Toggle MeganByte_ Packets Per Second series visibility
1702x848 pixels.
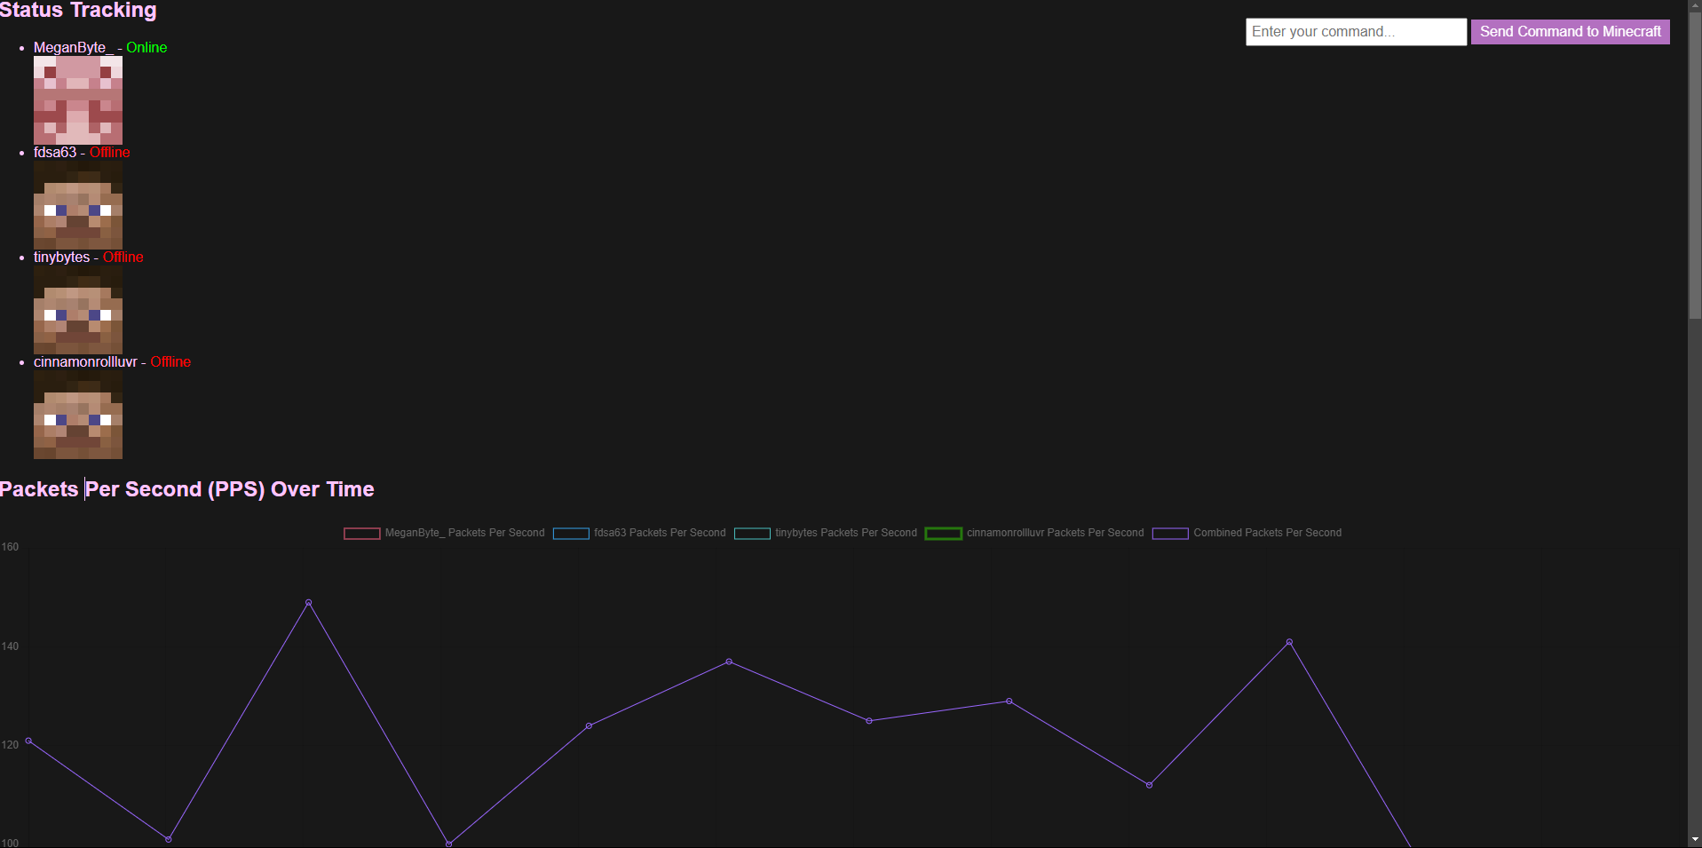[464, 533]
